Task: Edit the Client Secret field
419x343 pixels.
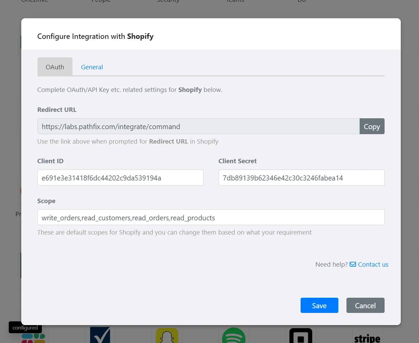Action: click(x=301, y=178)
